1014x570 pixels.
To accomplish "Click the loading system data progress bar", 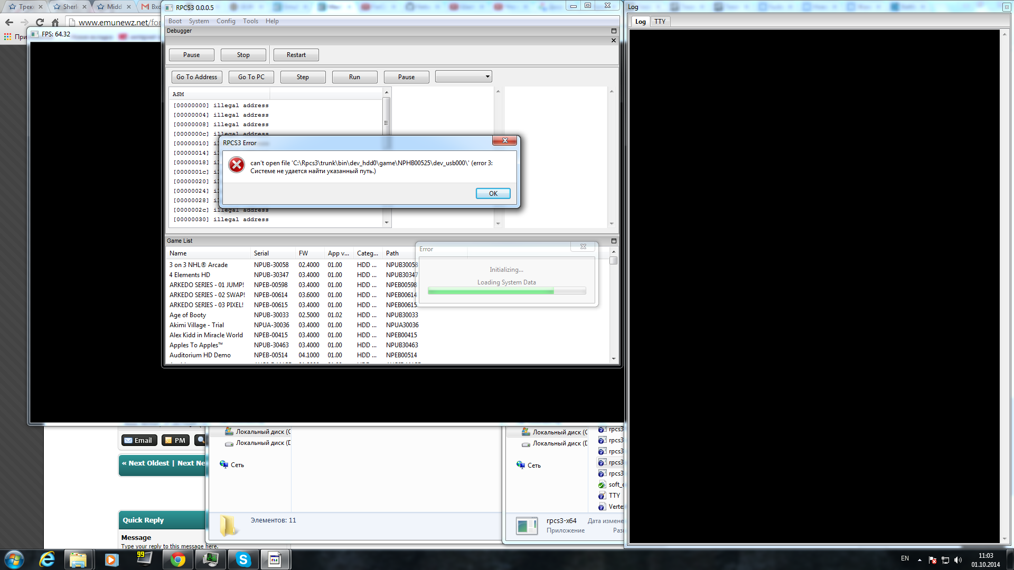I will [506, 291].
